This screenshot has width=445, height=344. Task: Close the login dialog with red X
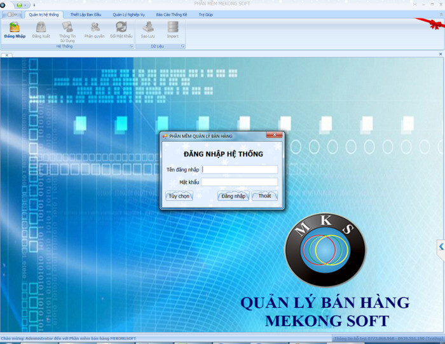tap(274, 135)
